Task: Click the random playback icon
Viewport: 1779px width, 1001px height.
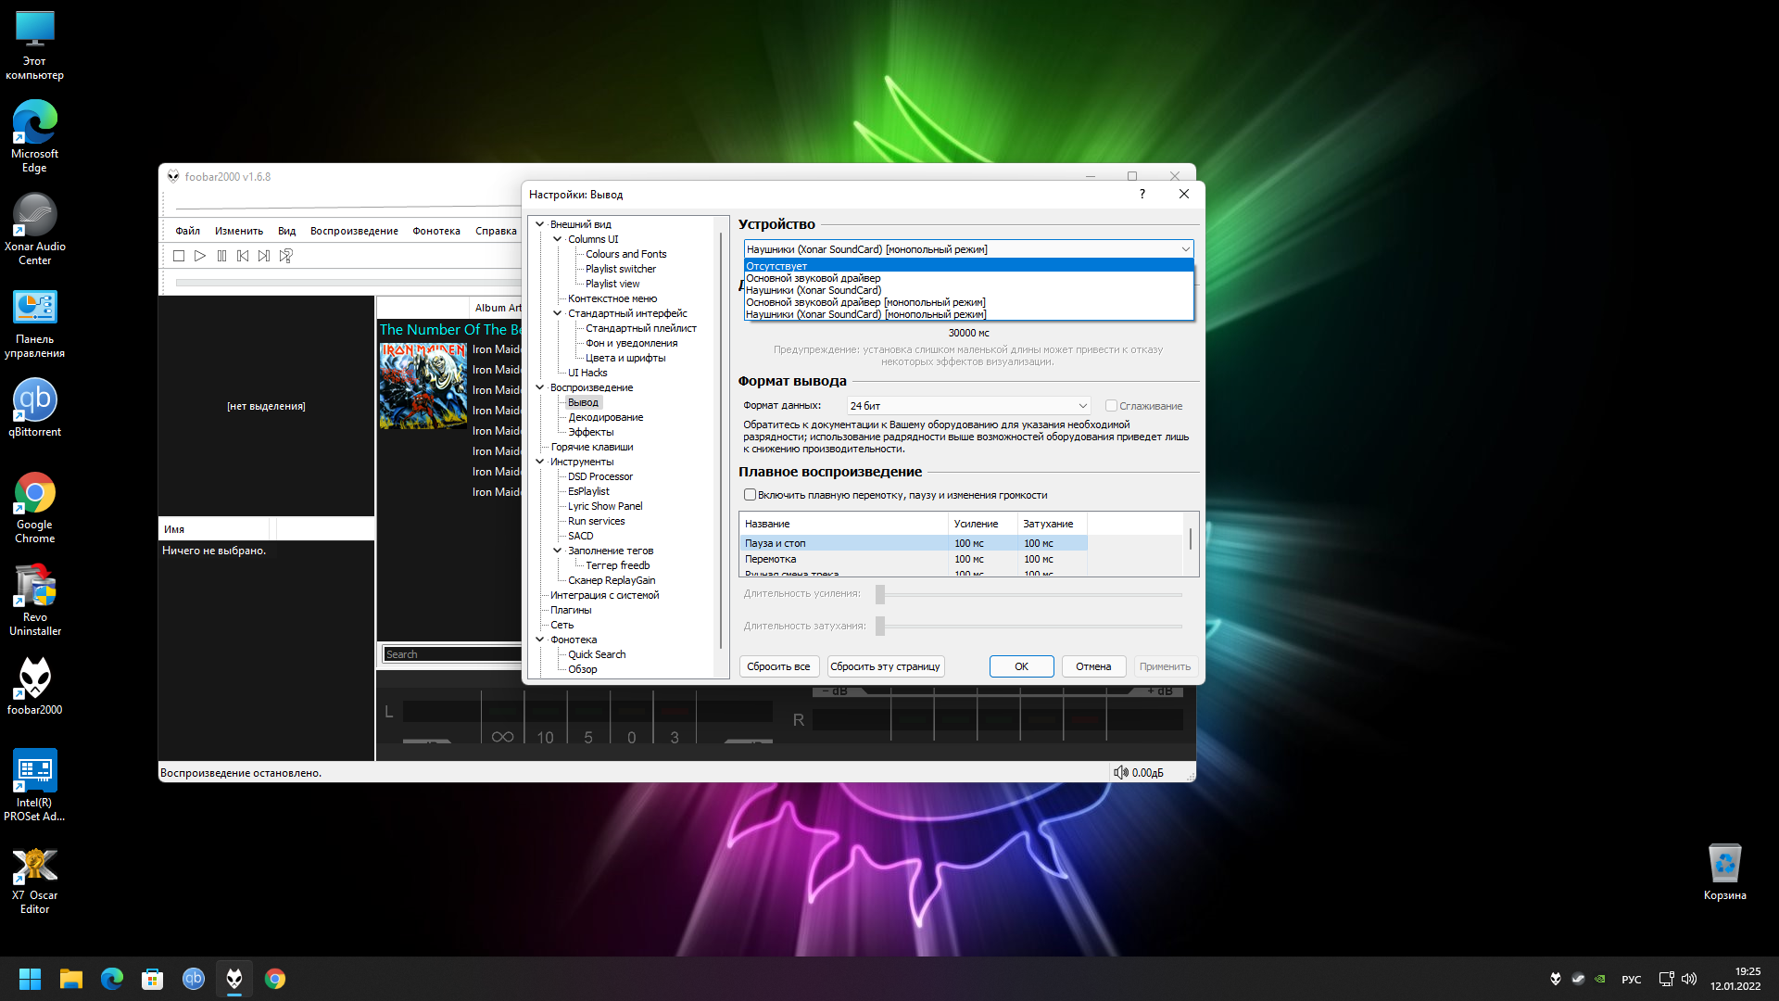Action: point(286,256)
